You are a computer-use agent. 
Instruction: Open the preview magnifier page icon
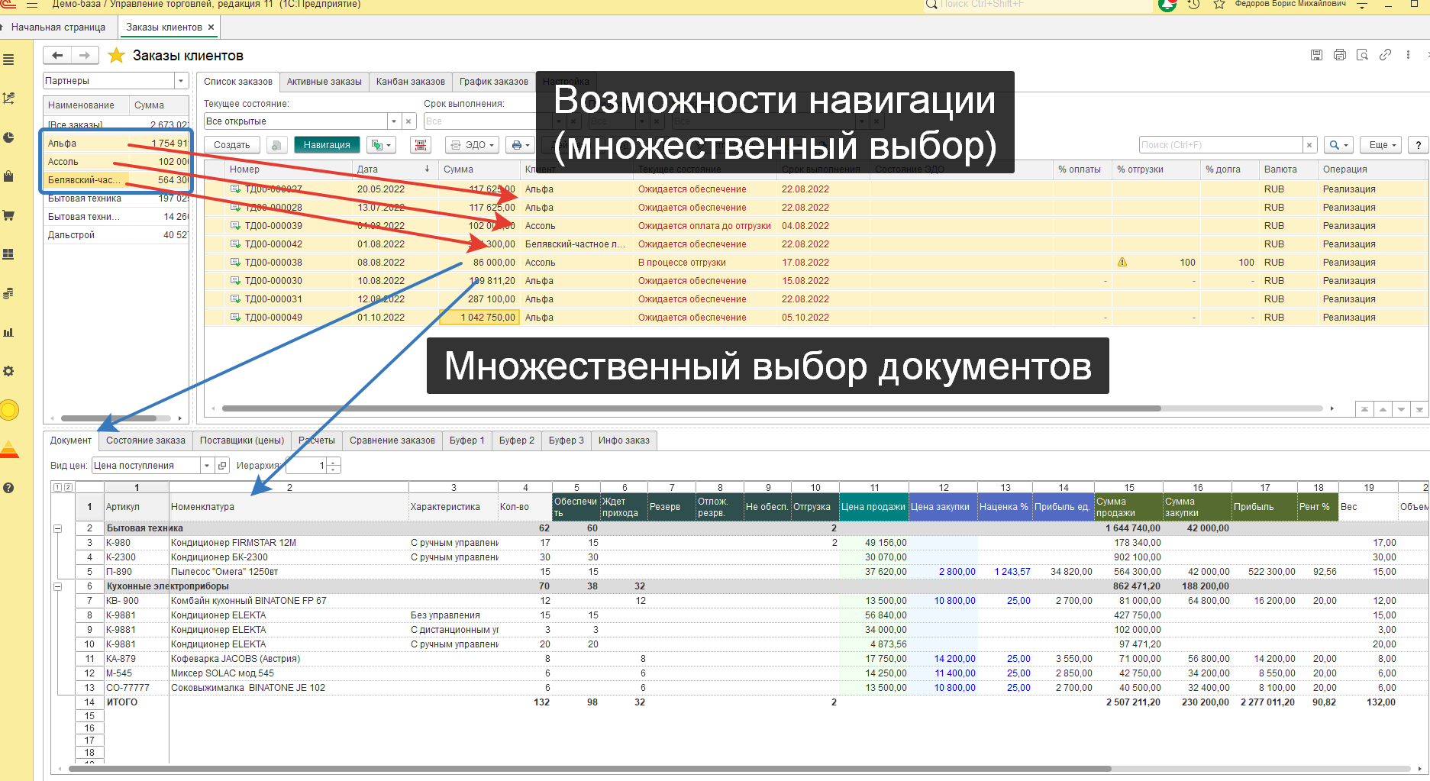[1362, 55]
